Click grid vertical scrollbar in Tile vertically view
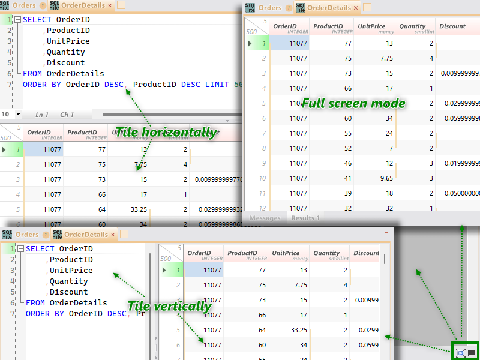The image size is (480, 360). pyautogui.click(x=385, y=259)
